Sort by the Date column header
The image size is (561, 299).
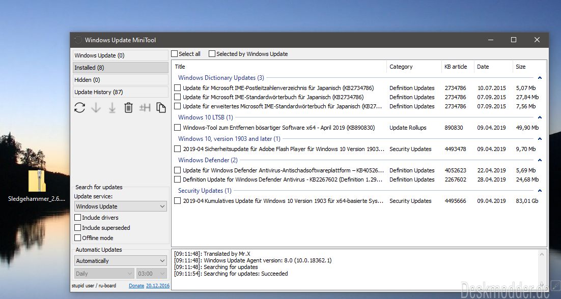[493, 67]
